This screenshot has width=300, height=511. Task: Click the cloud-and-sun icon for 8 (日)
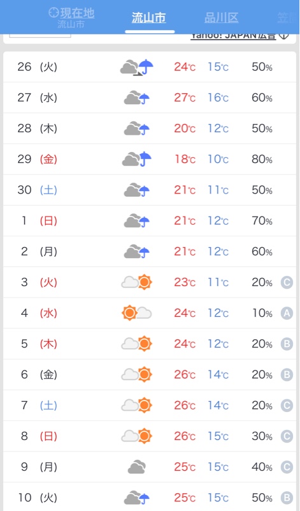[x=136, y=436]
